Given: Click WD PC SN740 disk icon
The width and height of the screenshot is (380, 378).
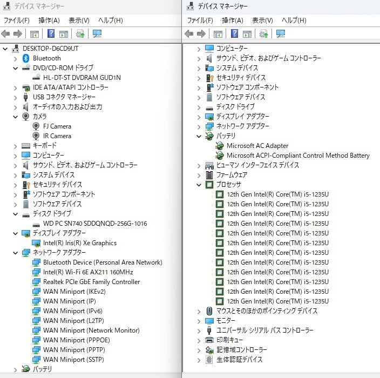Looking at the screenshot, I should point(36,224).
